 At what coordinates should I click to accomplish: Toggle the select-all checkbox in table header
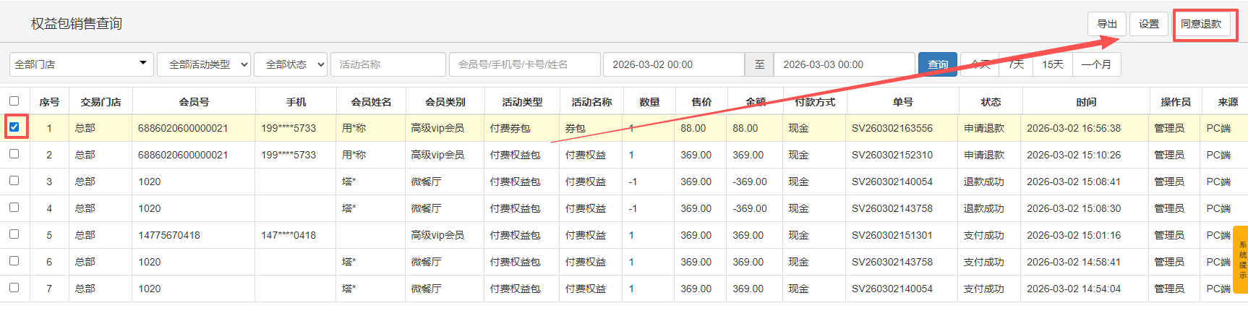click(x=14, y=101)
